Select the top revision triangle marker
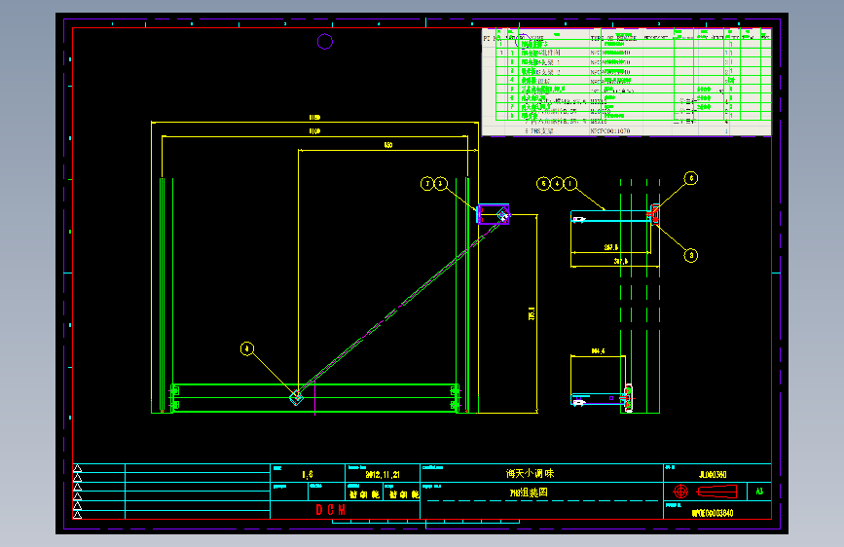Viewport: 844px width, 547px height. pos(78,468)
